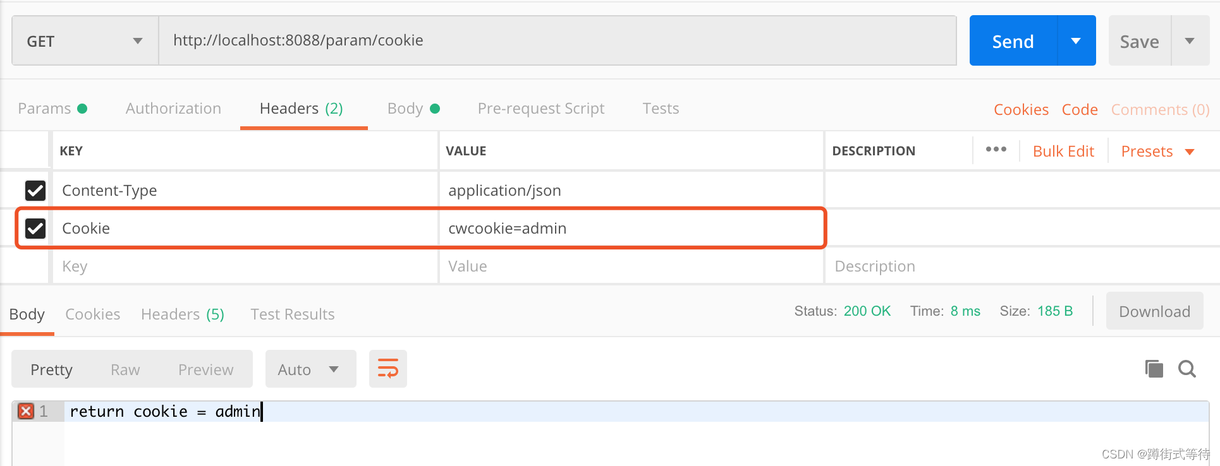Expand the Send button dropdown arrow
This screenshot has width=1220, height=466.
point(1076,41)
